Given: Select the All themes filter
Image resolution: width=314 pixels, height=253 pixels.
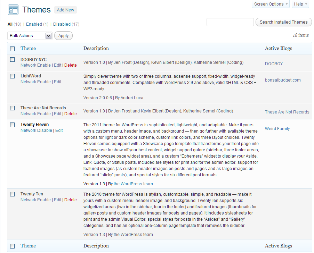Looking at the screenshot, I should coord(10,24).
